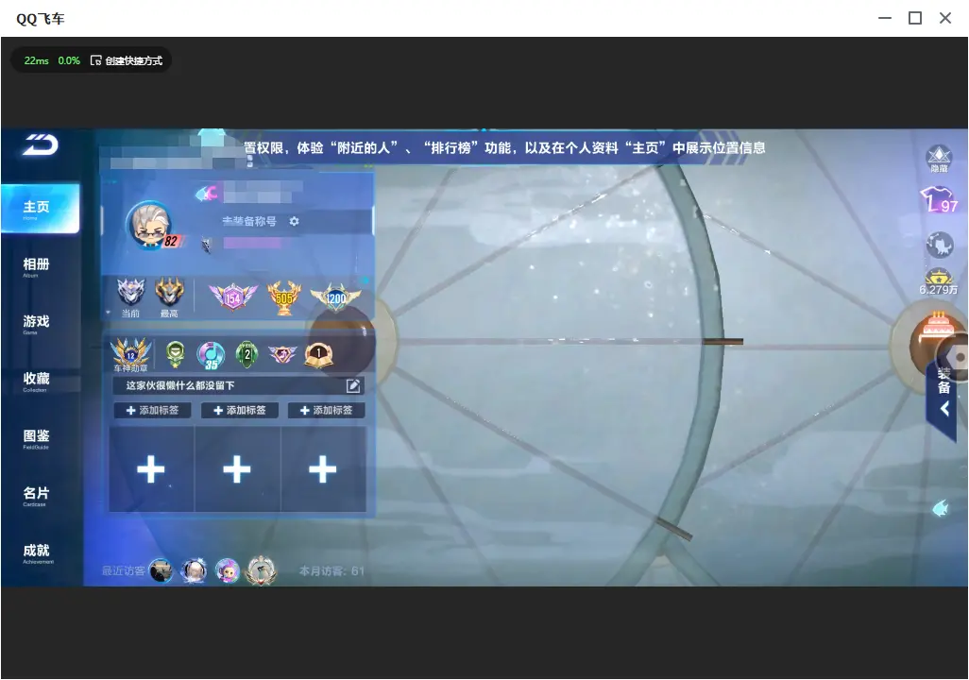Open the purple 154 winged badge

(x=232, y=297)
